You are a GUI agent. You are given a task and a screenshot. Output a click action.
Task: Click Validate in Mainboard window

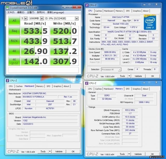59,151
